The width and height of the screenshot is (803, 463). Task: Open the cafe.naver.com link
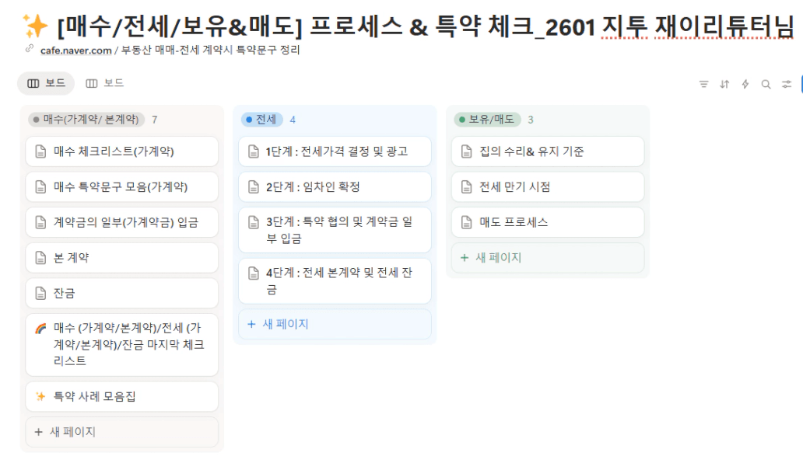[76, 50]
